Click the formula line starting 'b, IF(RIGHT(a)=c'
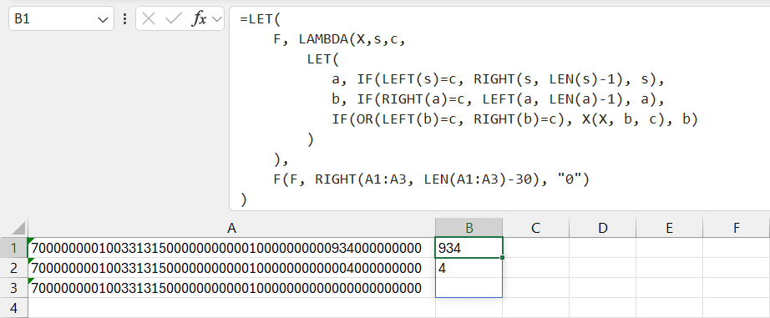 (x=498, y=99)
